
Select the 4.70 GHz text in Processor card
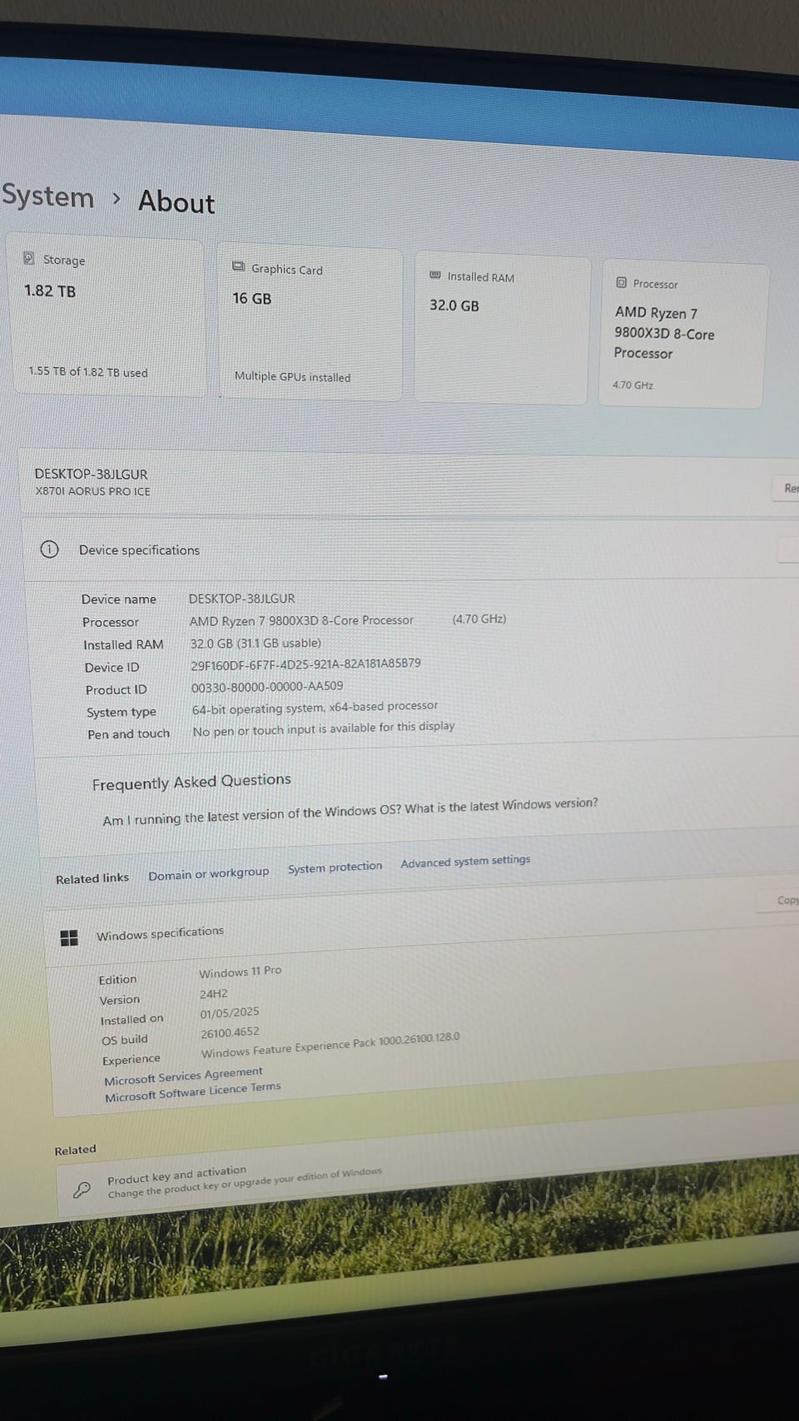(x=633, y=385)
